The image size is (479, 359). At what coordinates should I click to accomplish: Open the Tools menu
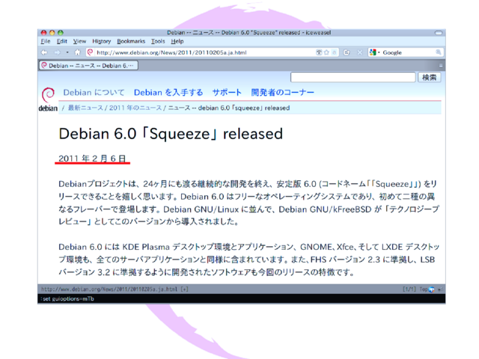(158, 41)
